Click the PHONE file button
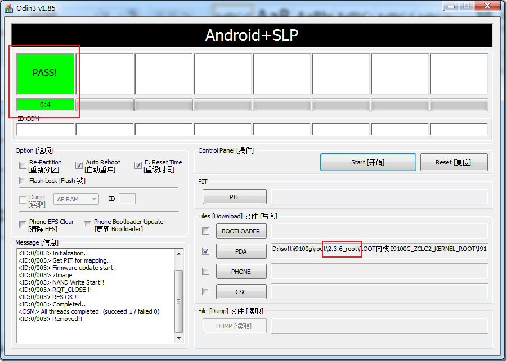507x362 pixels. tap(241, 271)
